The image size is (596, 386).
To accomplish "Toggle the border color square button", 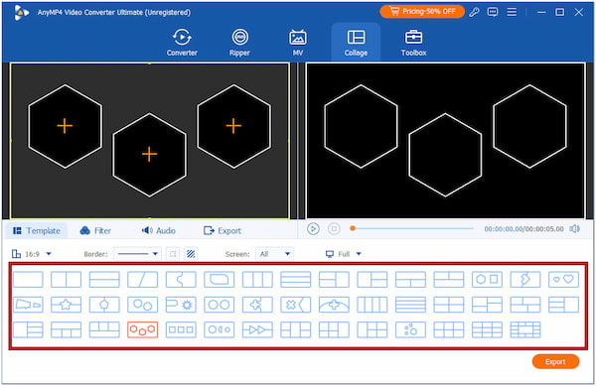I will pyautogui.click(x=173, y=254).
